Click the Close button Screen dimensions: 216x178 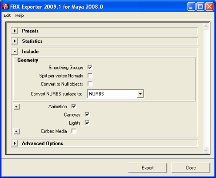[191, 168]
